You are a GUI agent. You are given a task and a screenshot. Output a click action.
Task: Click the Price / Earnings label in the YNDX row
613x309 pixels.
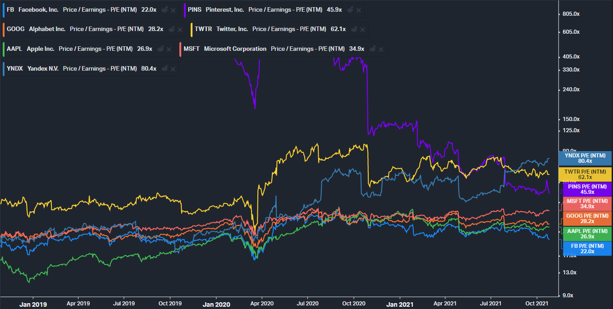pyautogui.click(x=100, y=69)
